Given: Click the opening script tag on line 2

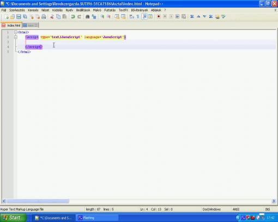Looking at the screenshot, I should pos(32,37).
